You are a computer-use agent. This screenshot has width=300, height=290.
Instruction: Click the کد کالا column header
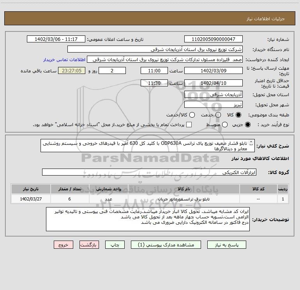[258, 189]
